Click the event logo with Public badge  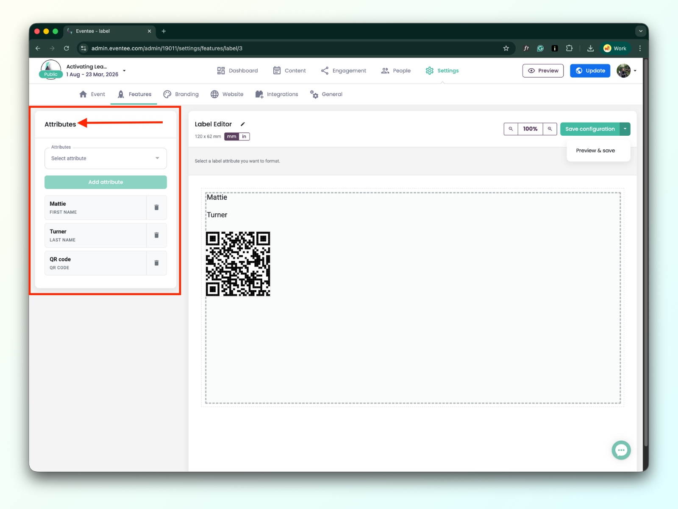point(51,70)
